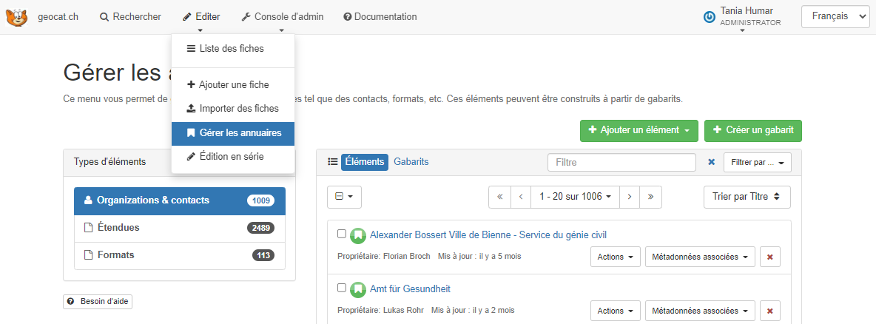Screen dimensions: 876x324
Task: Jump to the first page of results
Action: pos(499,197)
